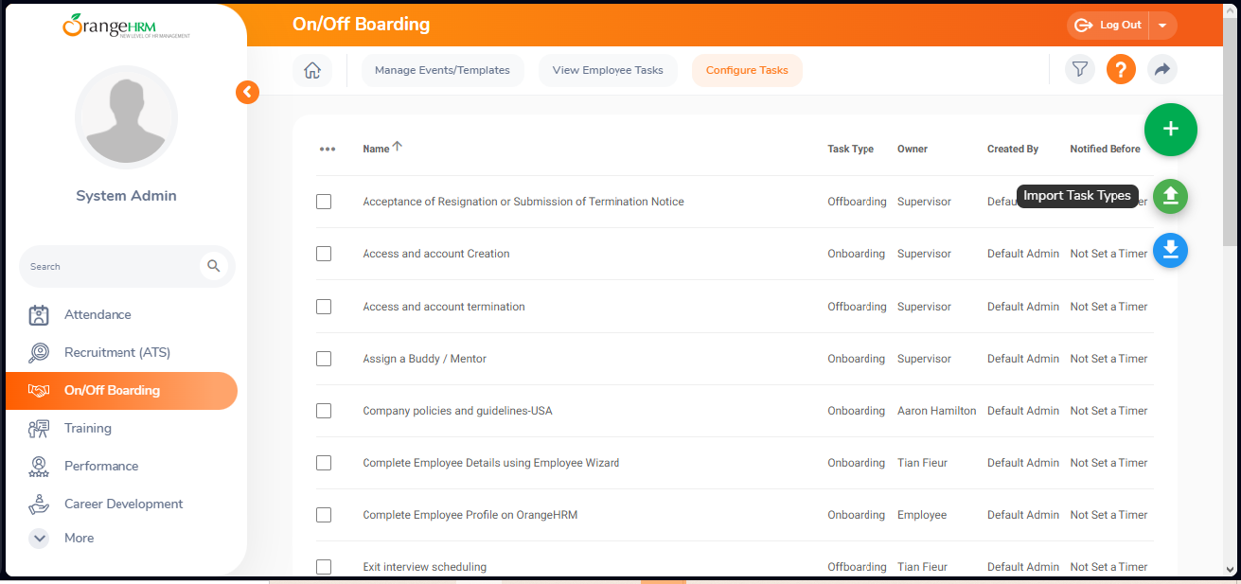Screen dimensions: 1241x584
Task: Select checkbox for Access and account Creation
Action: (x=324, y=254)
